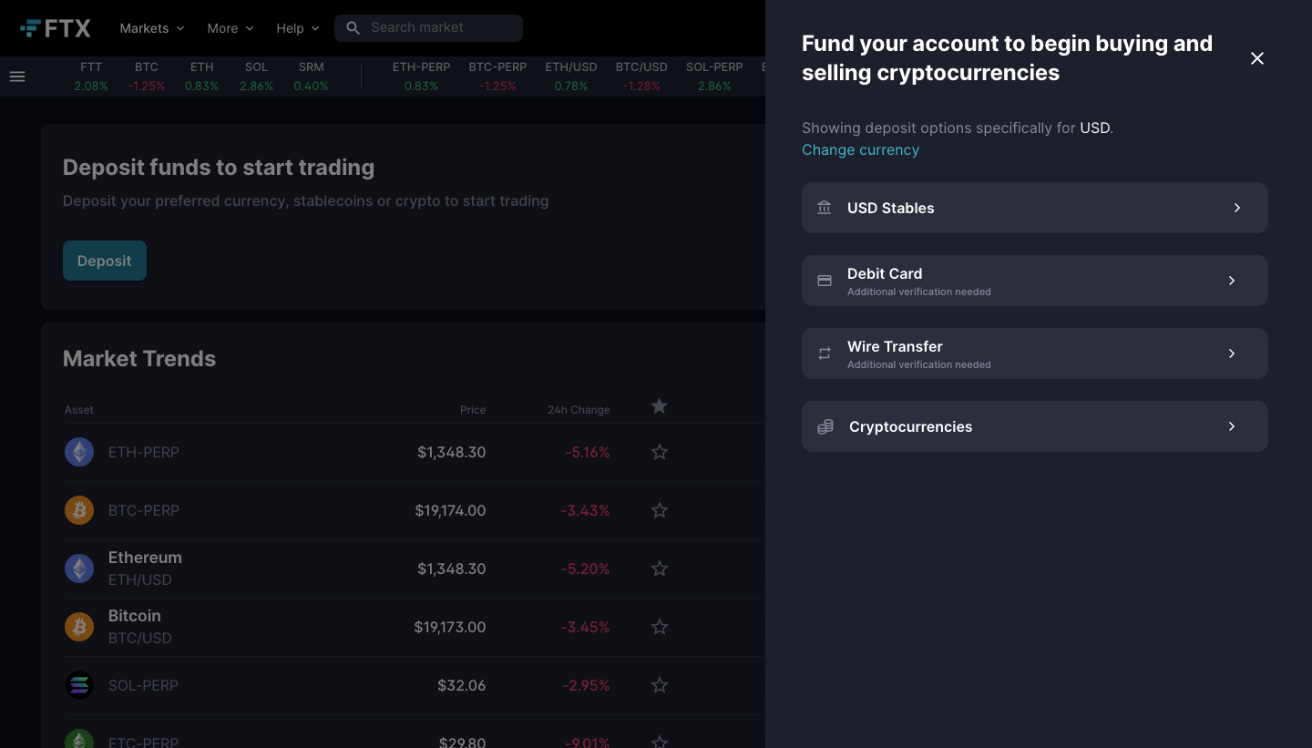The width and height of the screenshot is (1312, 748).
Task: Open the BTC-PERP market row name
Action: point(144,510)
